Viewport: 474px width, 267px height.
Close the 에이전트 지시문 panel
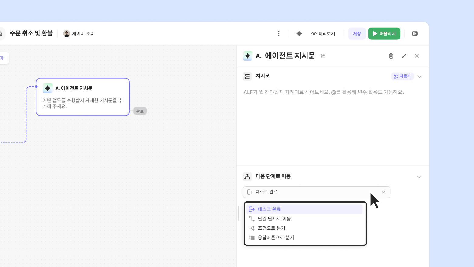click(x=417, y=56)
